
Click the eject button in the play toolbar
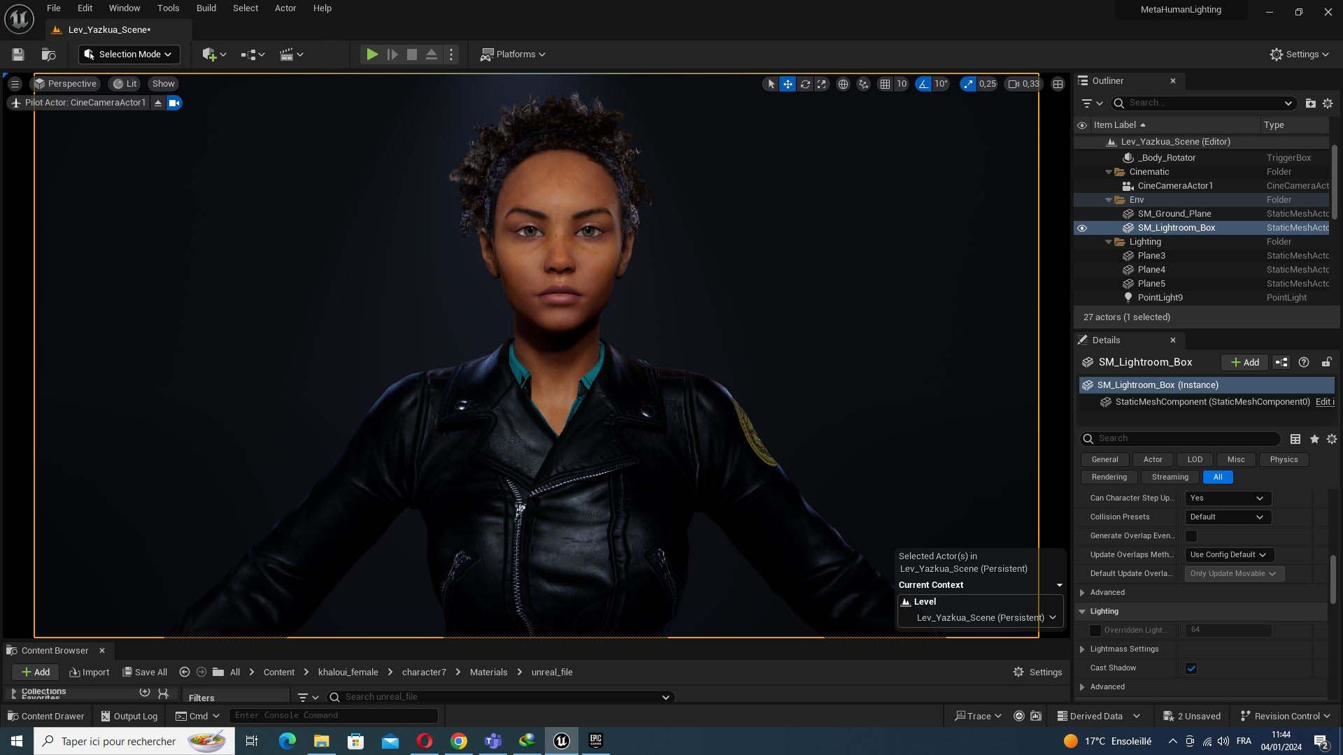[432, 55]
